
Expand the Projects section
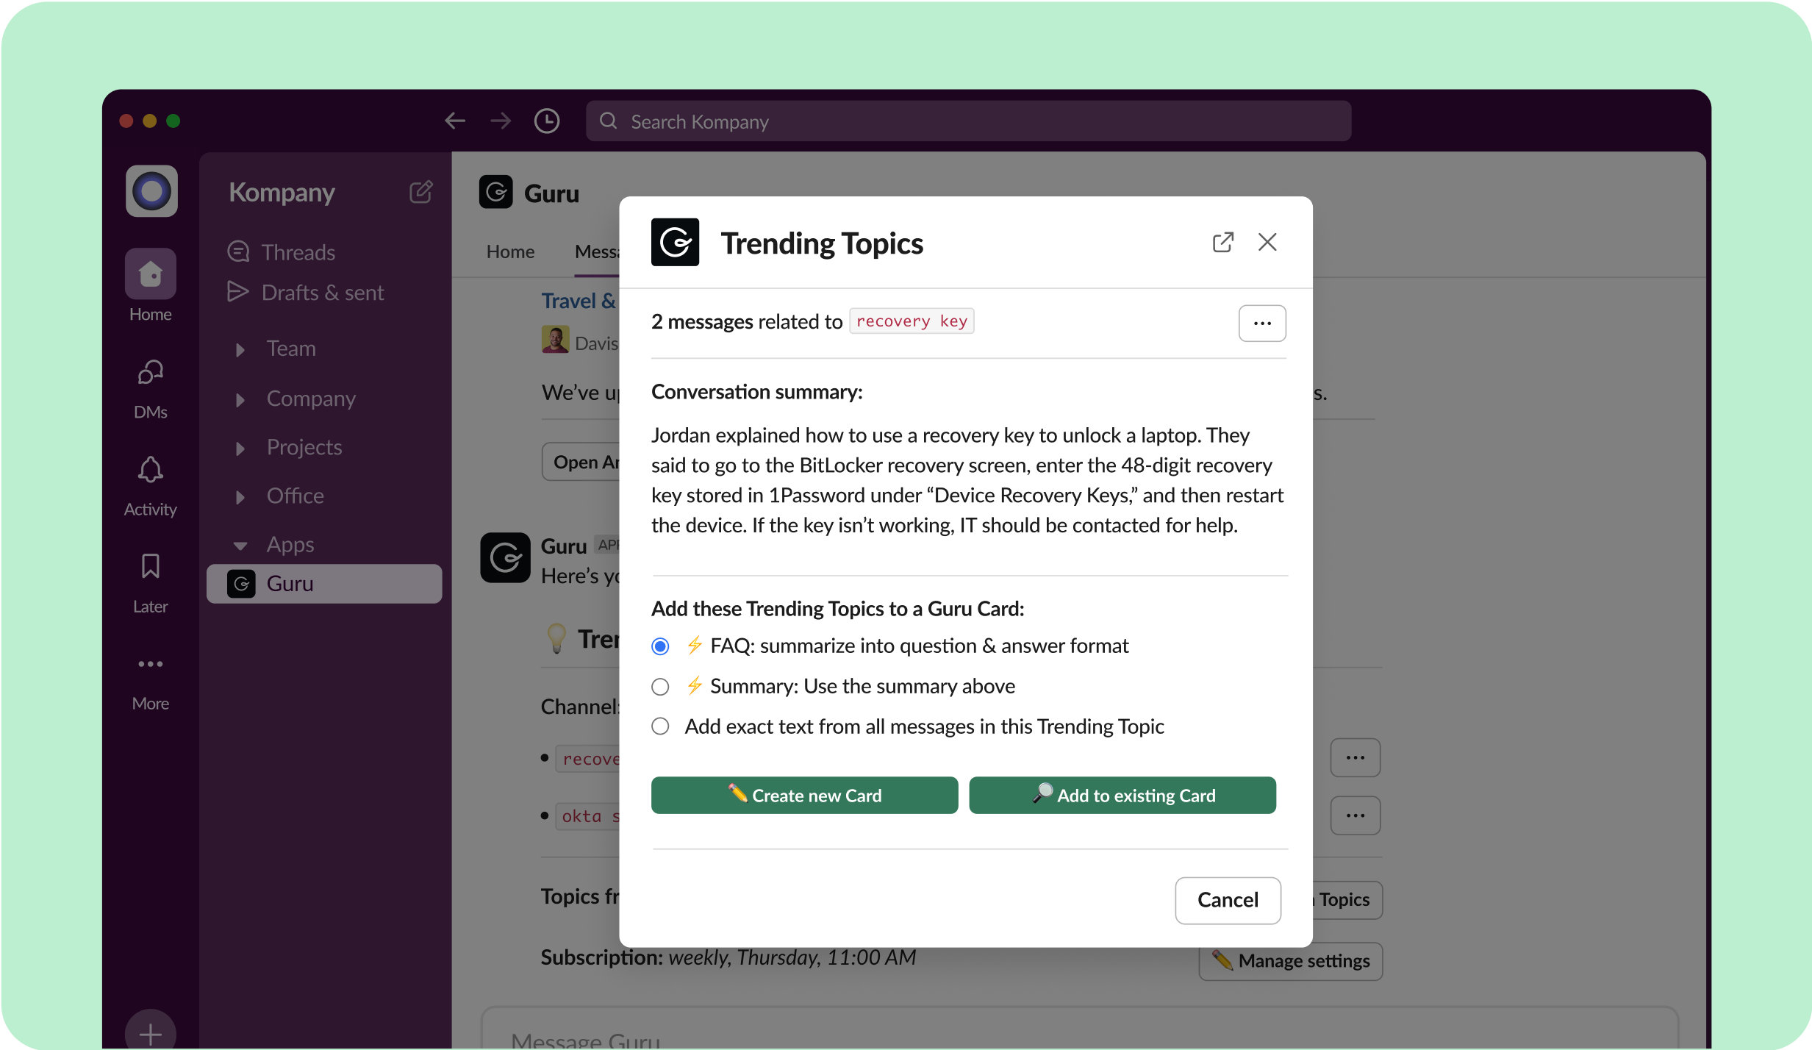pyautogui.click(x=240, y=448)
